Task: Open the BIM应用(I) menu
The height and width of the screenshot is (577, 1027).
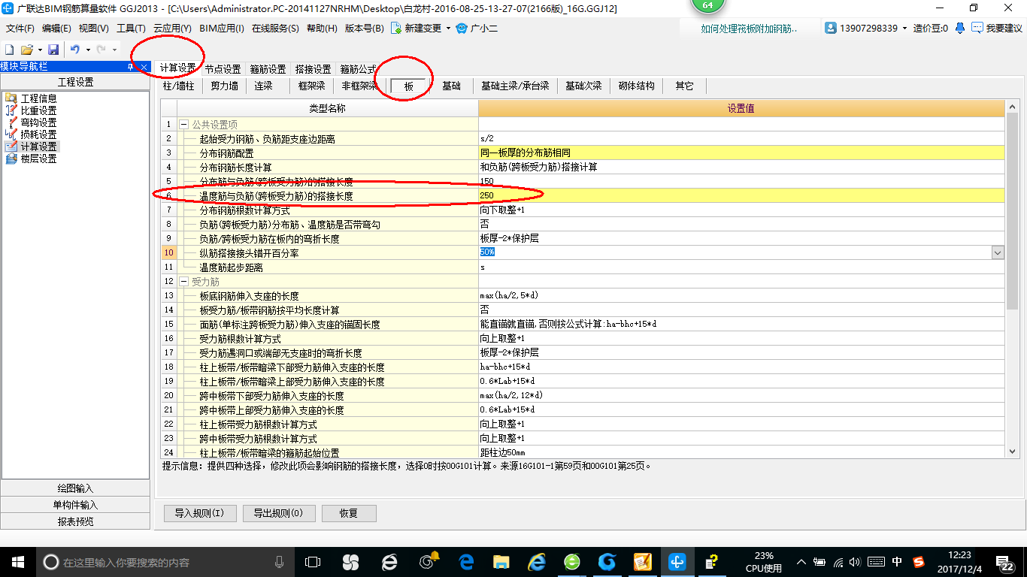Action: pos(222,29)
